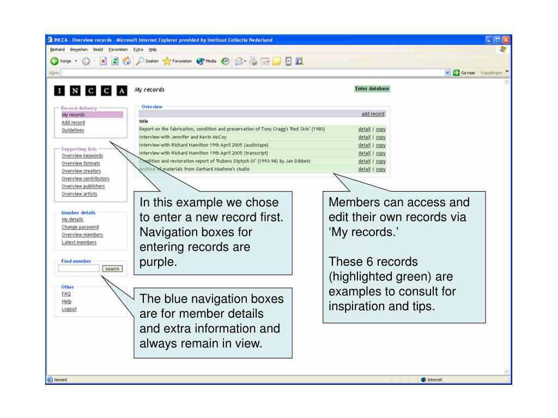Click the Edit toolbar icon beside printer
The width and height of the screenshot is (558, 418).
click(x=265, y=62)
